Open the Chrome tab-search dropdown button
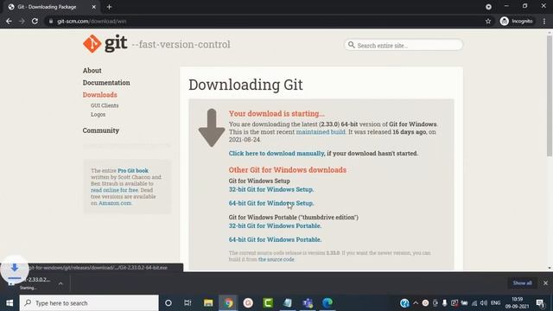This screenshot has height=311, width=553. pyautogui.click(x=488, y=7)
